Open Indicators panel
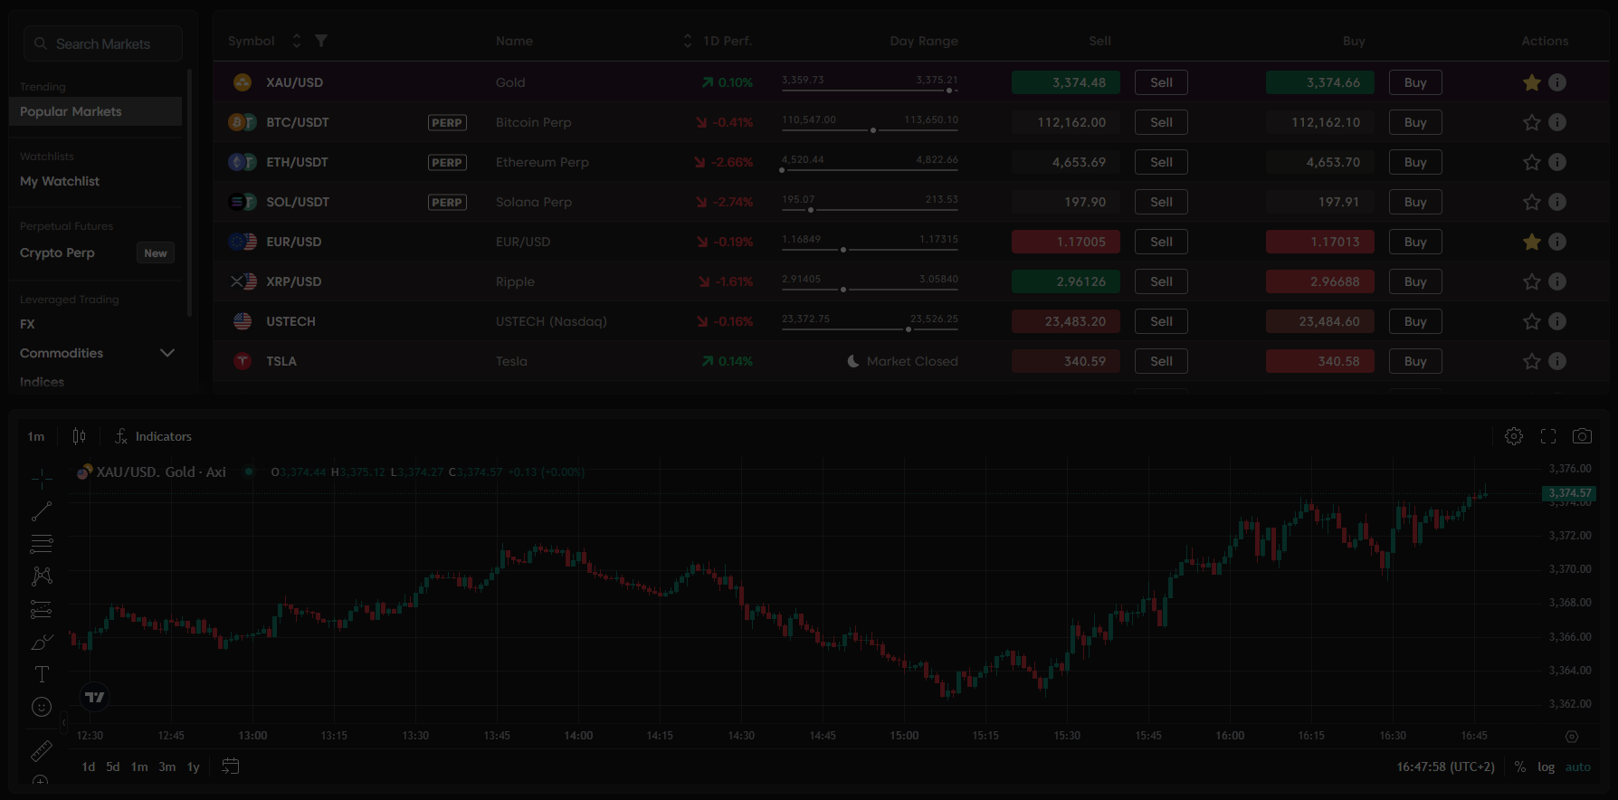 tap(153, 436)
